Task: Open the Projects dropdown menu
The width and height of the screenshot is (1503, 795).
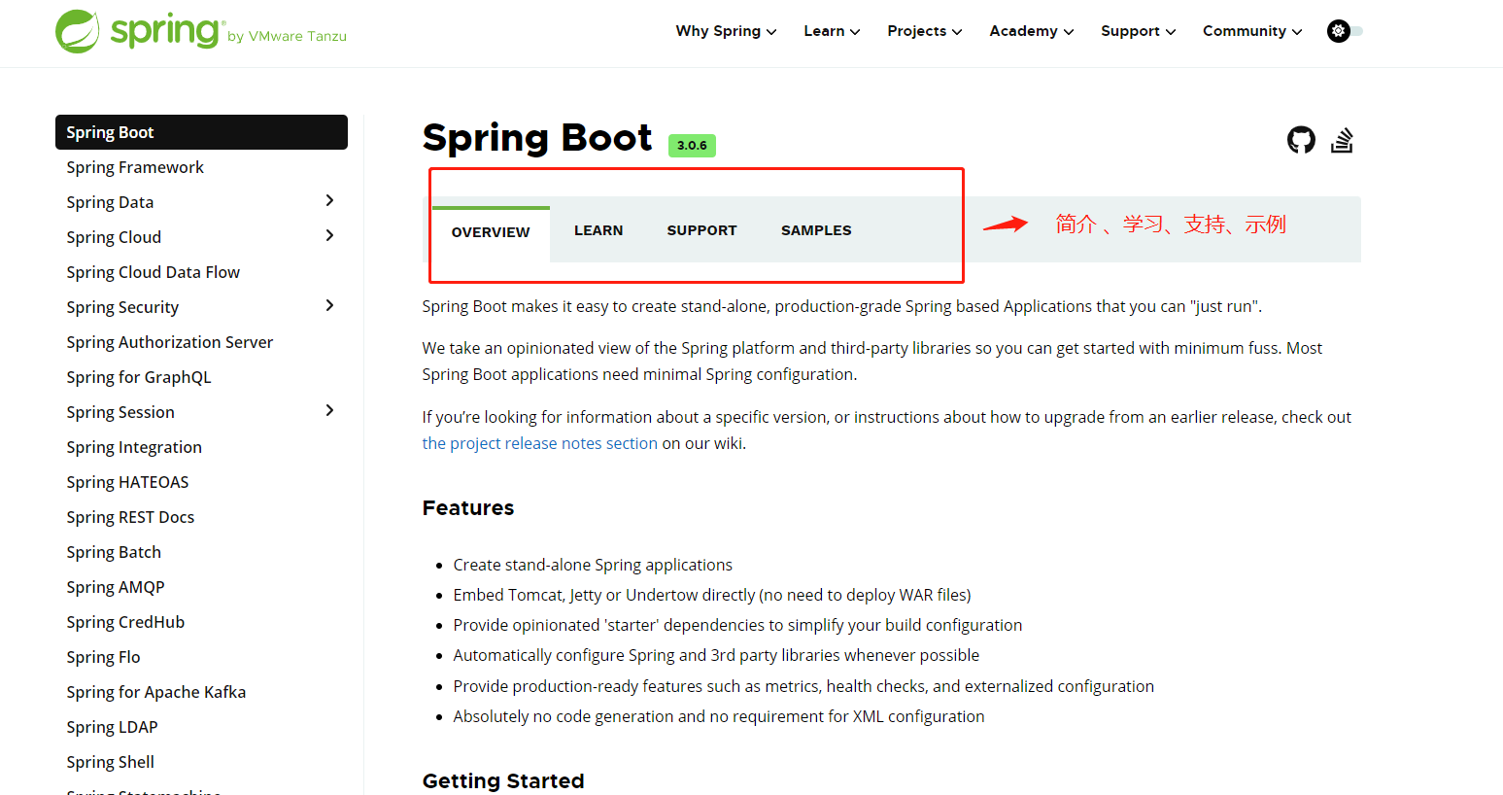Action: pos(924,31)
